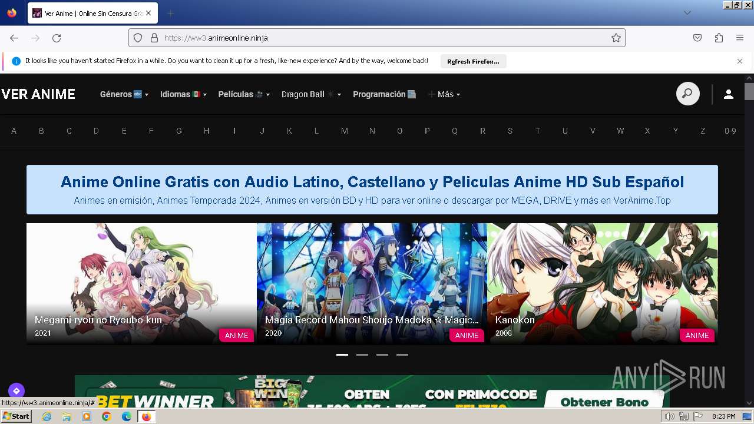Click the network tray icon
Screen dimensions: 754x424
(684, 416)
